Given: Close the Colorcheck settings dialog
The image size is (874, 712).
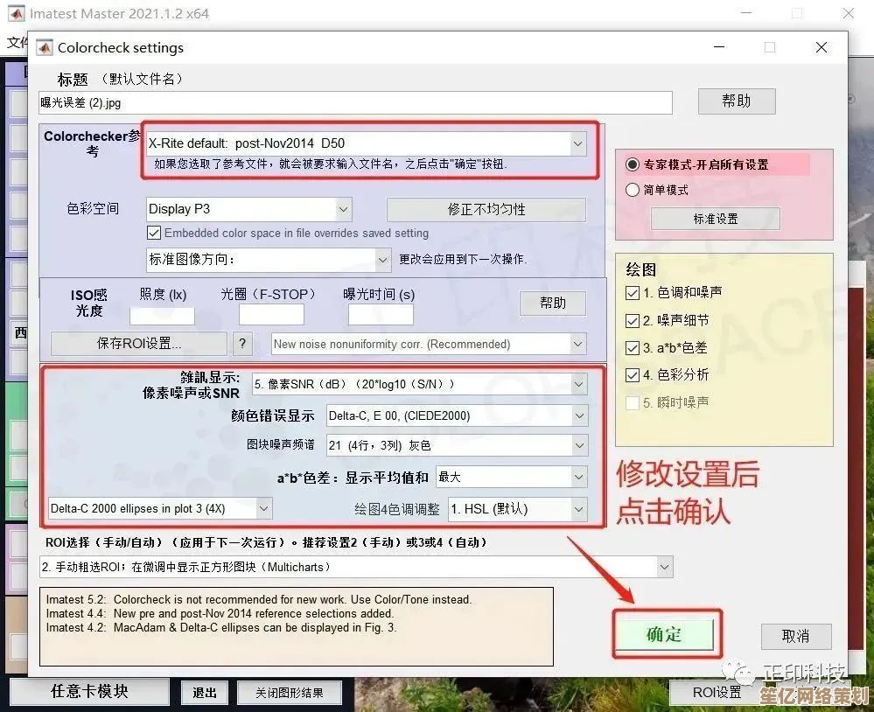Looking at the screenshot, I should tap(821, 48).
